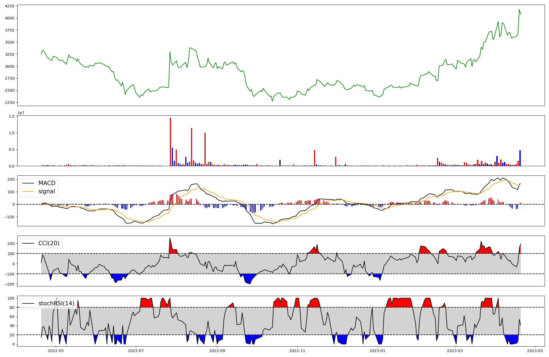
Task: Click the 2023-03 x-axis date label
Action: (455, 351)
